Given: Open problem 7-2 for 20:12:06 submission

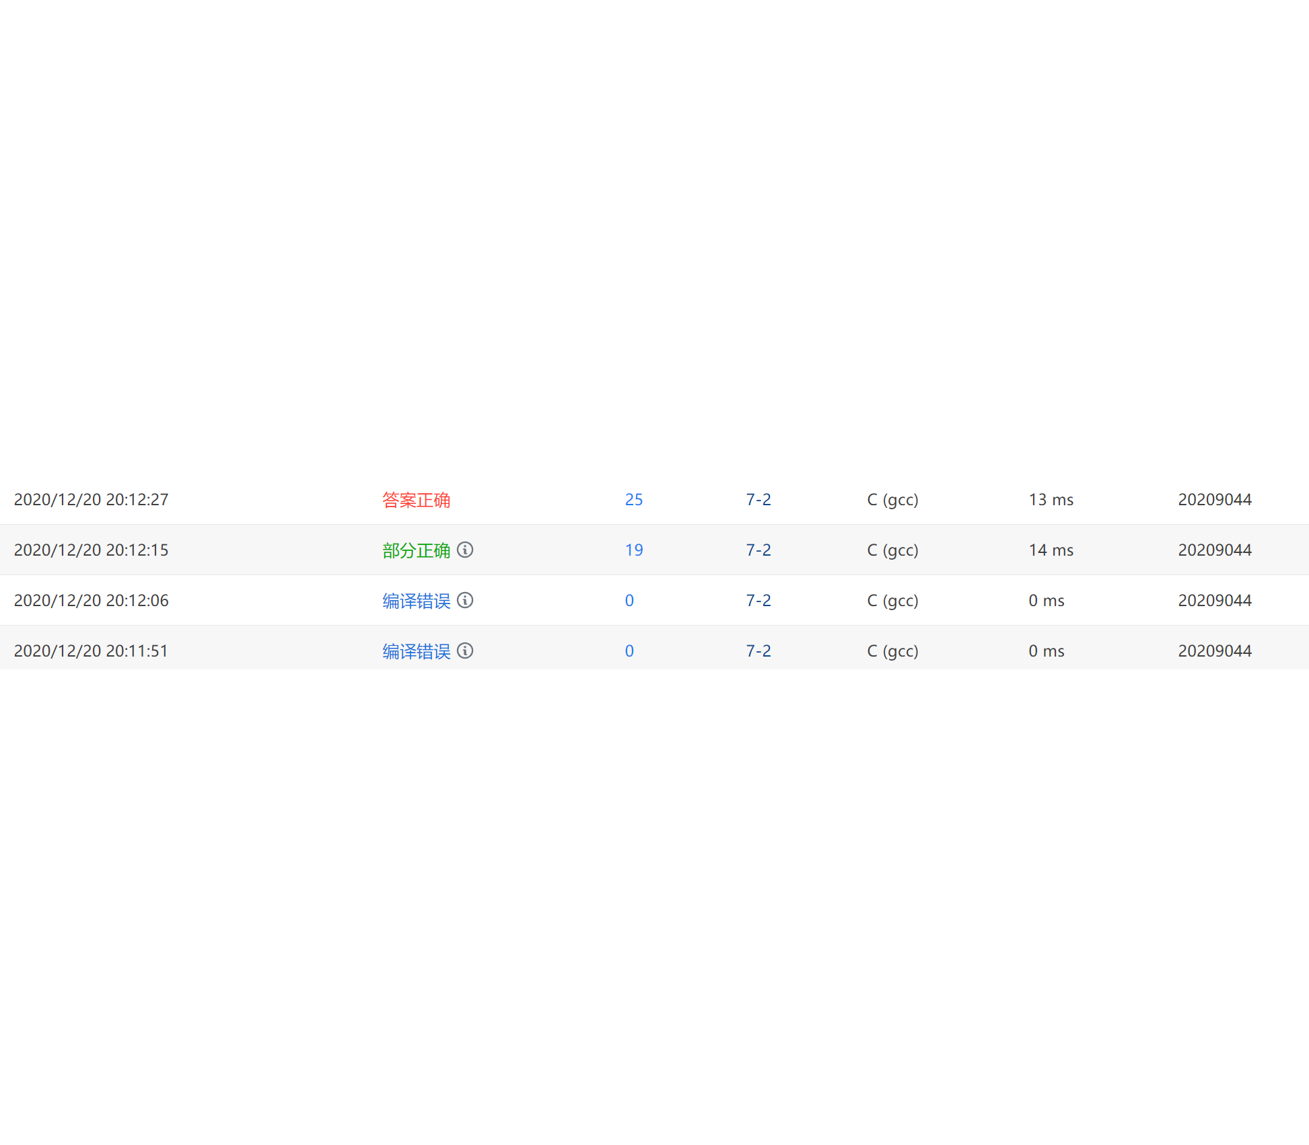Looking at the screenshot, I should [x=758, y=601].
